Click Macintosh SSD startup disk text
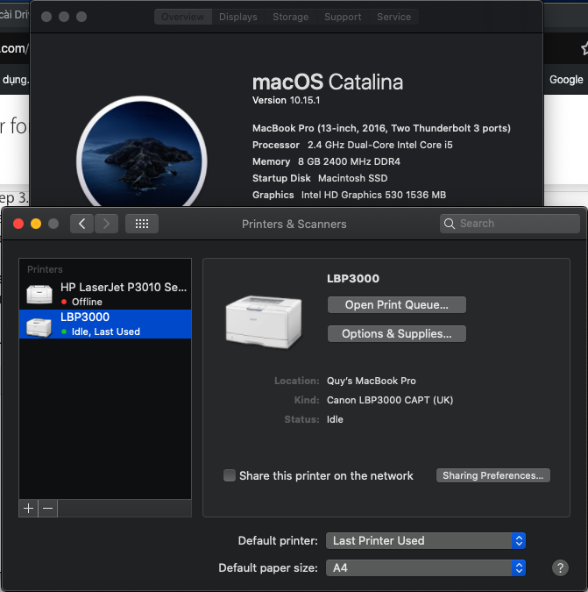 pyautogui.click(x=352, y=178)
